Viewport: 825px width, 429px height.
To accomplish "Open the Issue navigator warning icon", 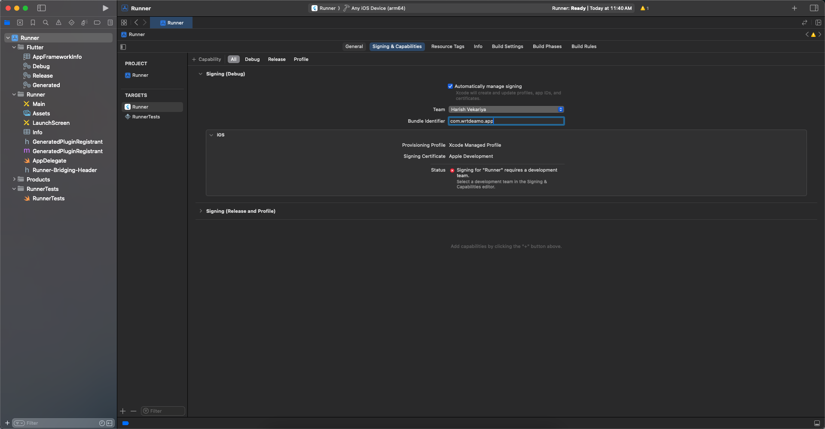I will coord(58,23).
